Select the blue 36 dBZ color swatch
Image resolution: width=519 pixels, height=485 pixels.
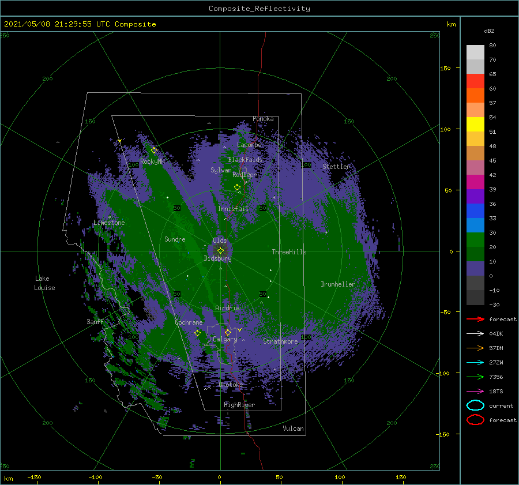point(475,210)
